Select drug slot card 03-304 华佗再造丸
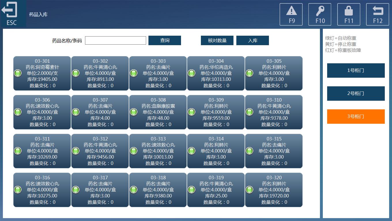 (216, 73)
